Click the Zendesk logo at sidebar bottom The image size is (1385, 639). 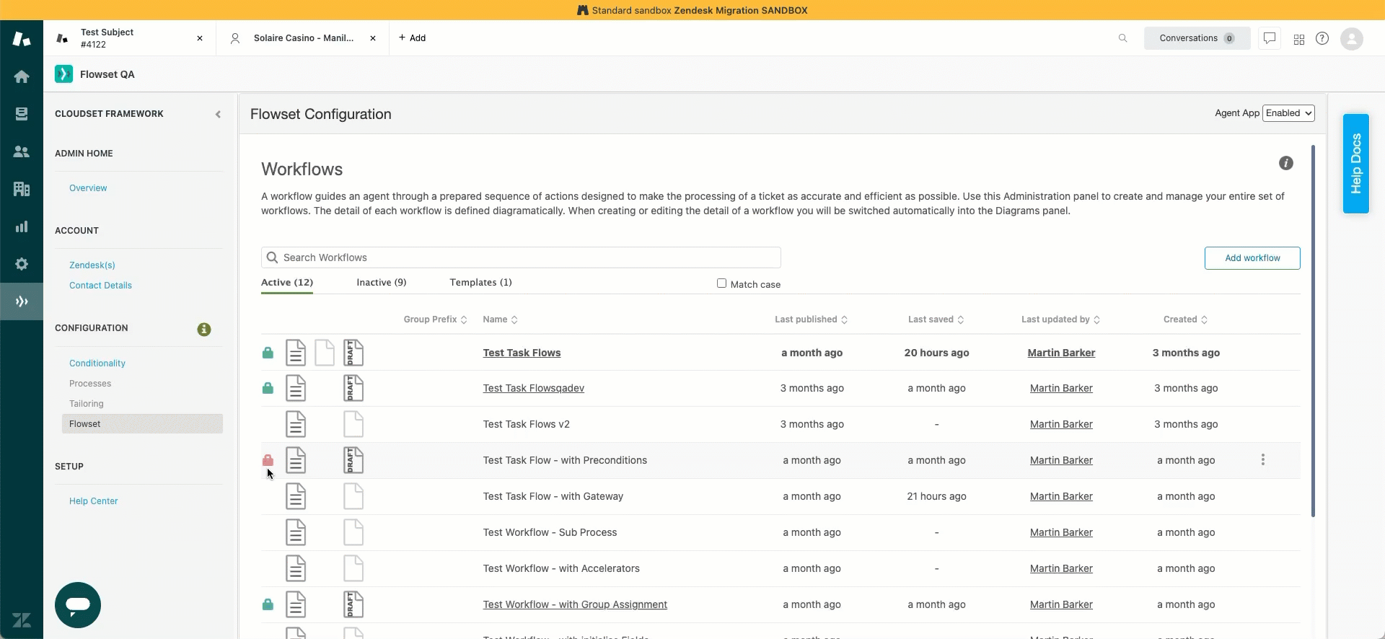pyautogui.click(x=22, y=620)
